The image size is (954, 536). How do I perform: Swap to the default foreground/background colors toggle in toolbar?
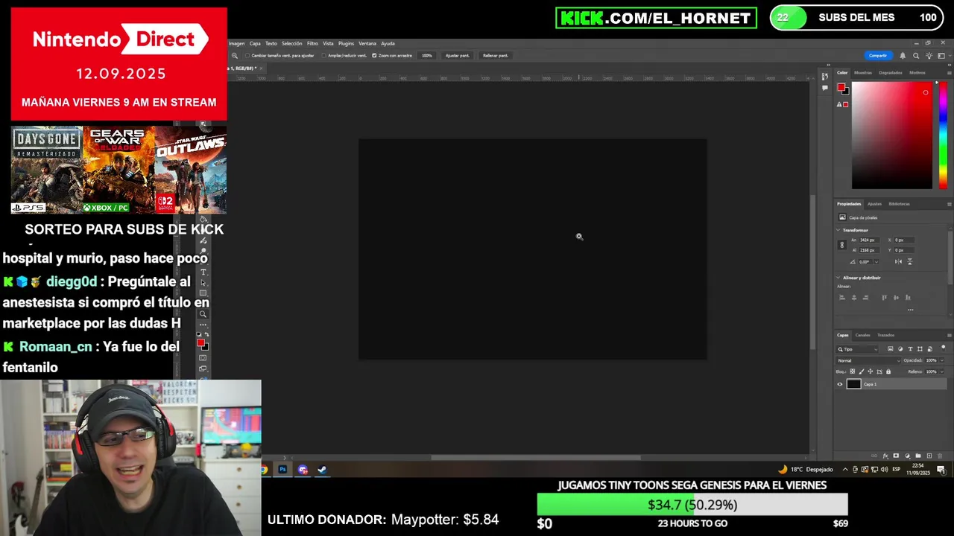(198, 334)
